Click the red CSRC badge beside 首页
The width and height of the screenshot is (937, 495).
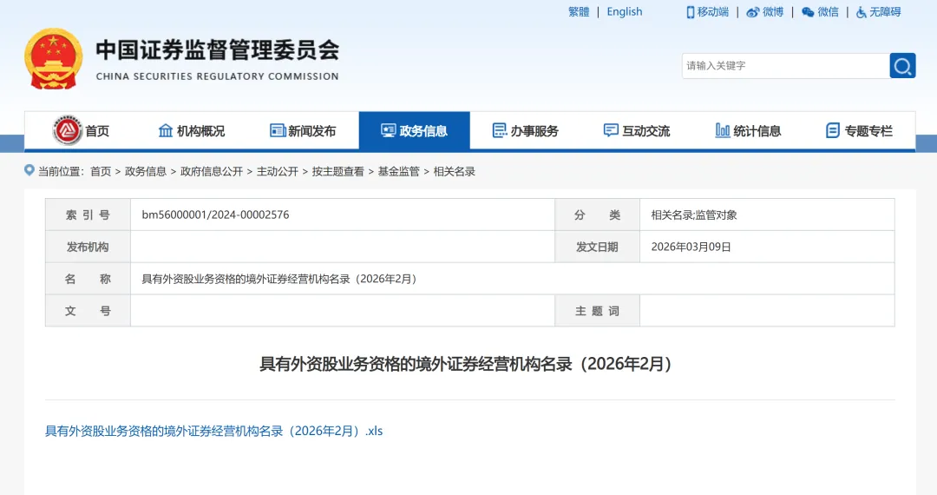(67, 130)
